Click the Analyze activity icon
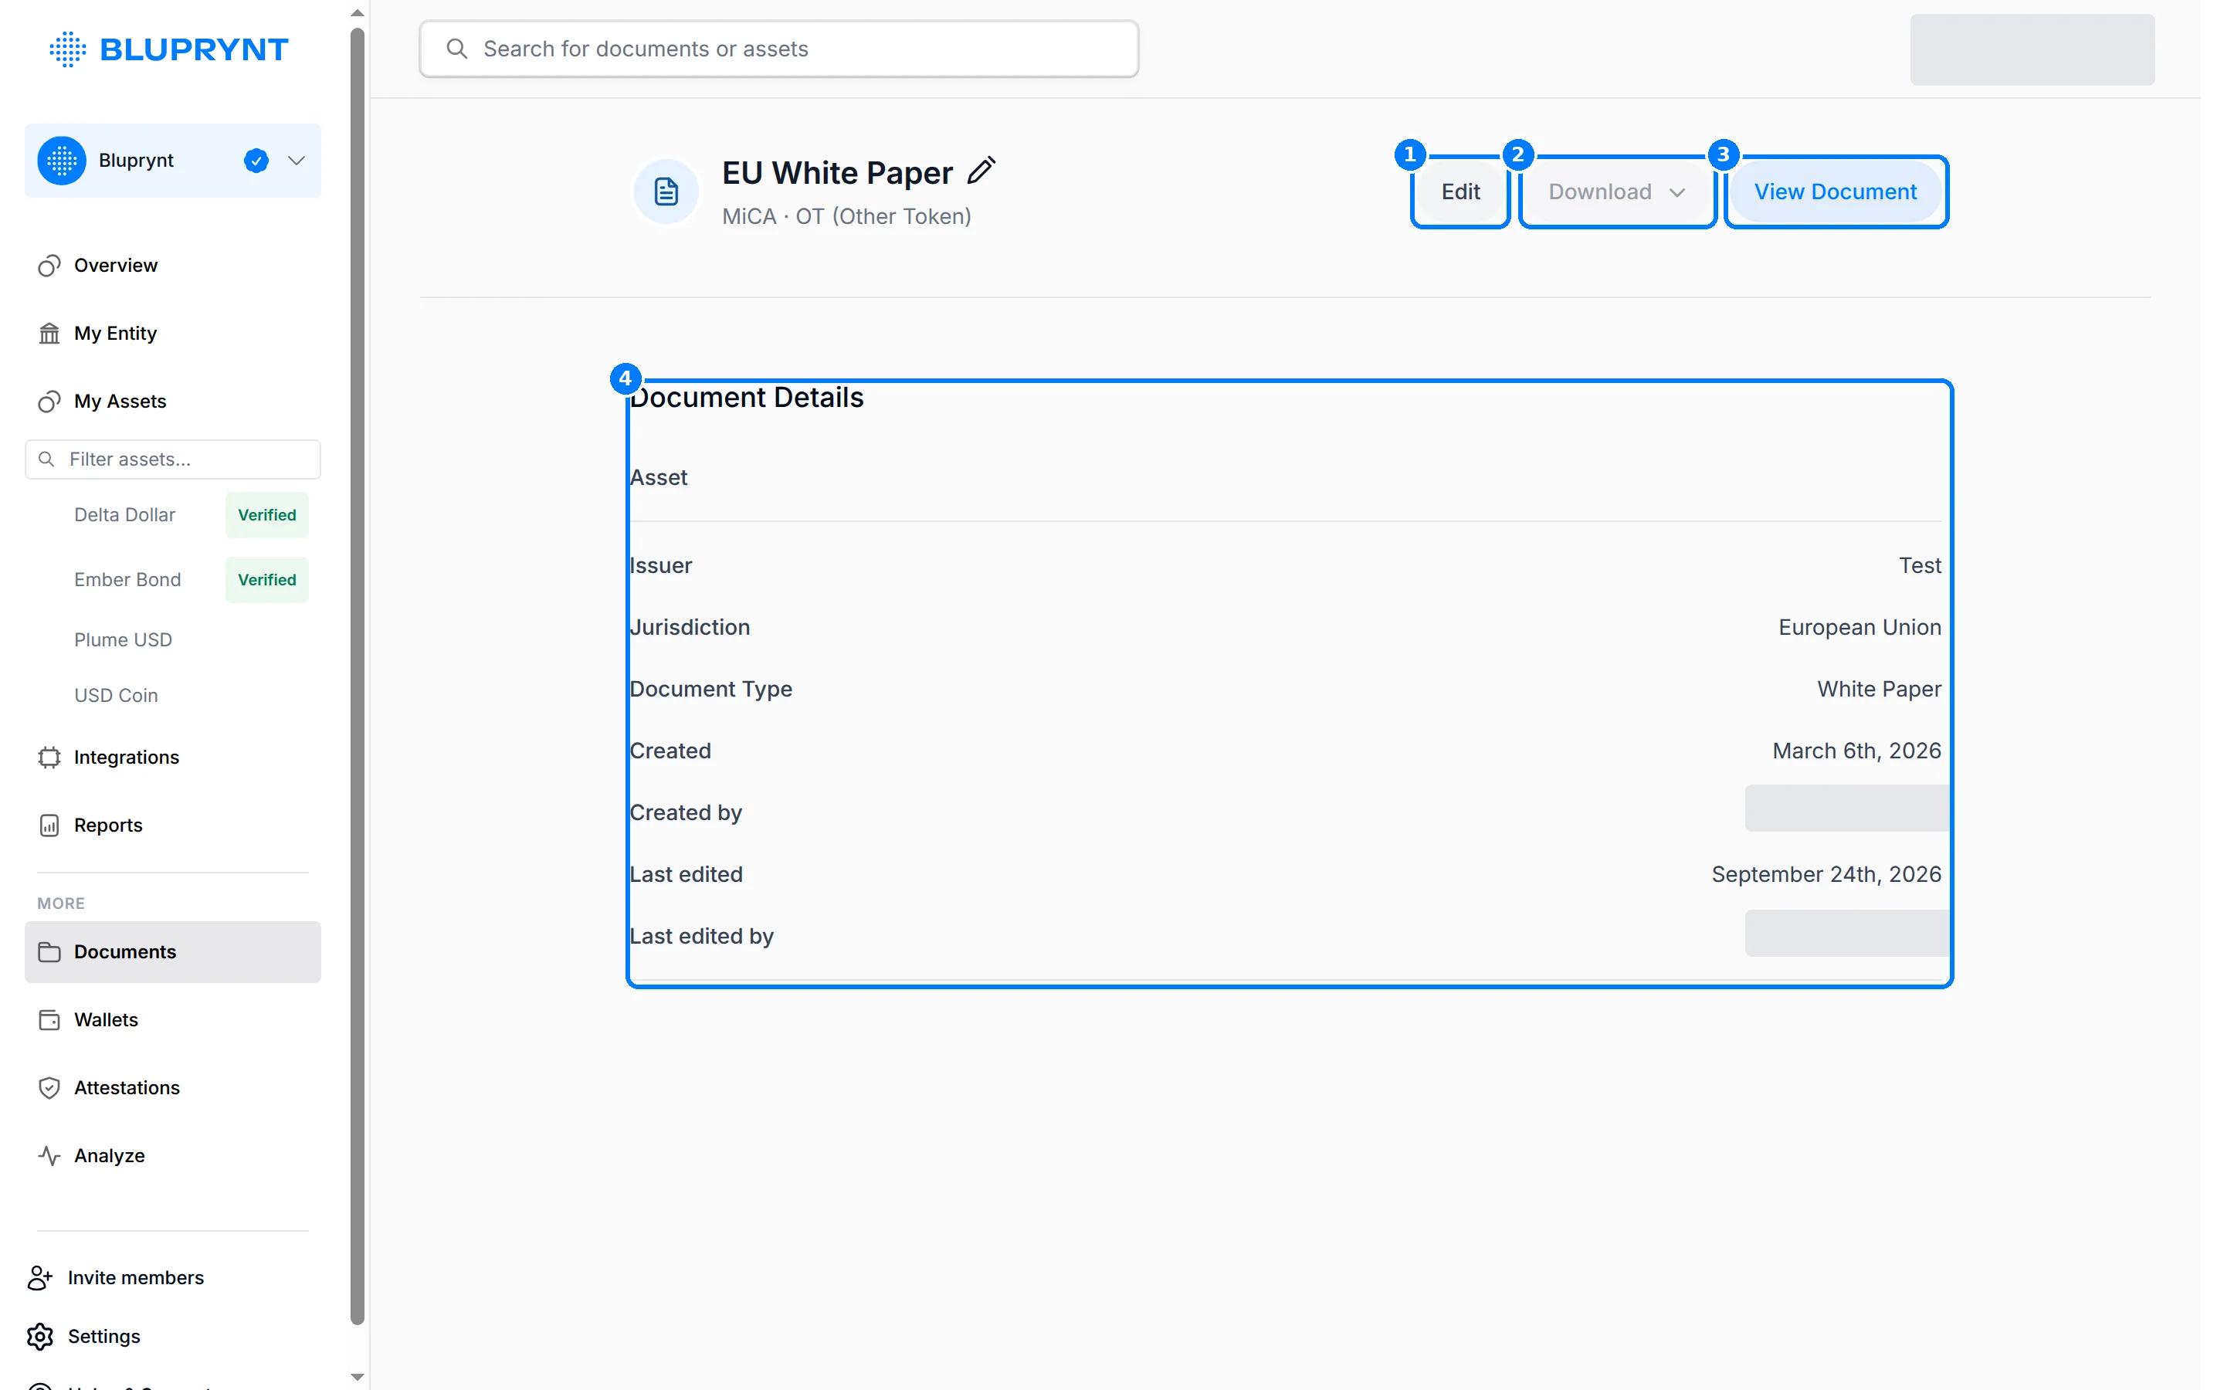The width and height of the screenshot is (2224, 1390). [49, 1157]
